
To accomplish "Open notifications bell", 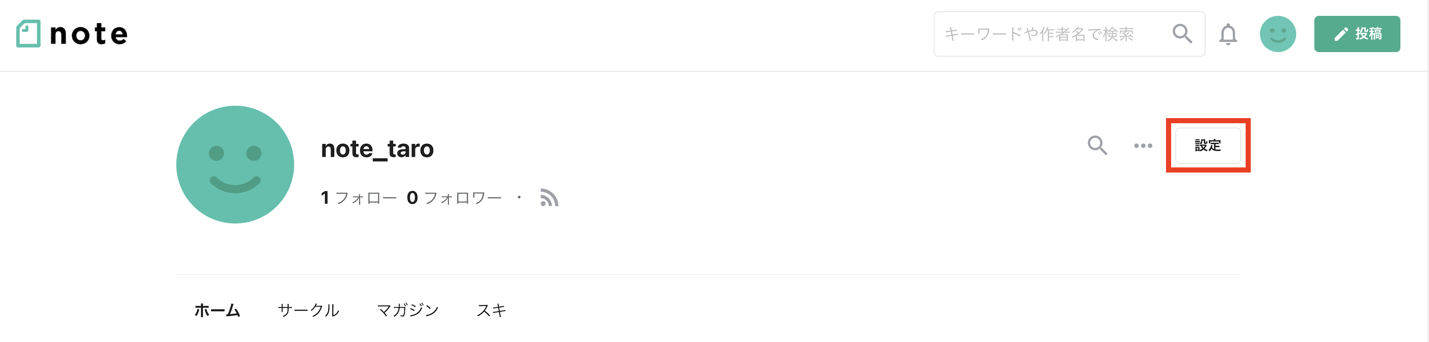I will pos(1228,34).
